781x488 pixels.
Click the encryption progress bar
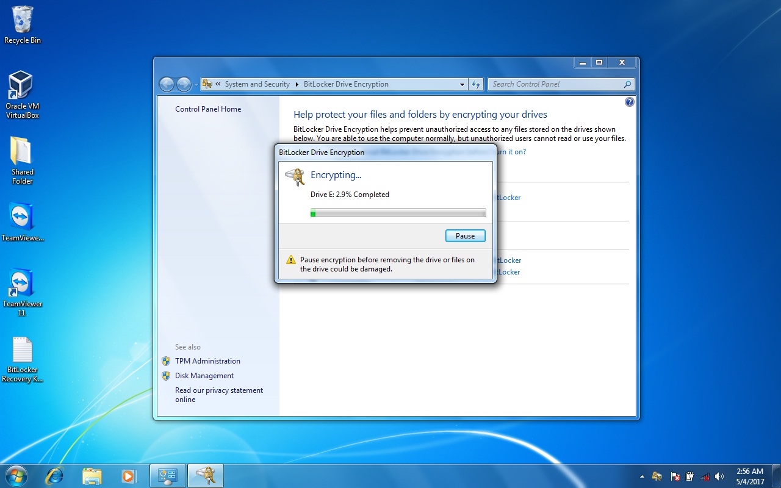click(x=398, y=213)
